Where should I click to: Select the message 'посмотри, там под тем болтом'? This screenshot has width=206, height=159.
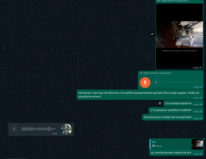click(140, 95)
